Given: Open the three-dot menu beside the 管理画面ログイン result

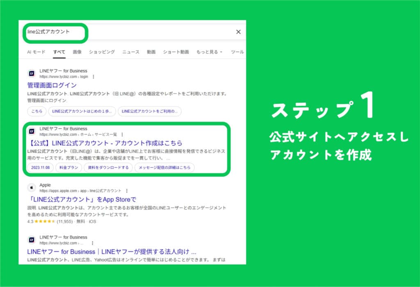Looking at the screenshot, I should click(93, 76).
